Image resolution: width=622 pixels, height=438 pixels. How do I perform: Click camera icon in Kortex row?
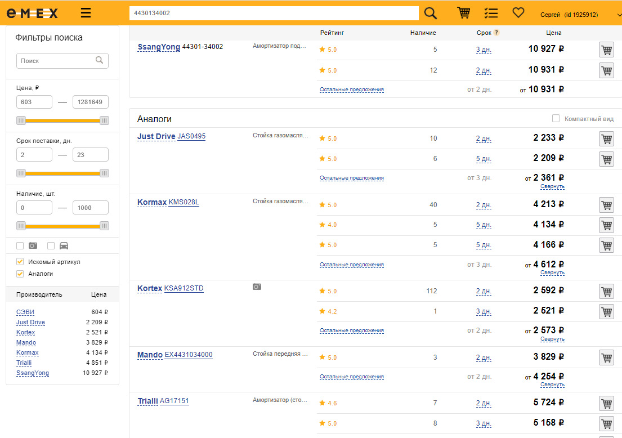(257, 287)
